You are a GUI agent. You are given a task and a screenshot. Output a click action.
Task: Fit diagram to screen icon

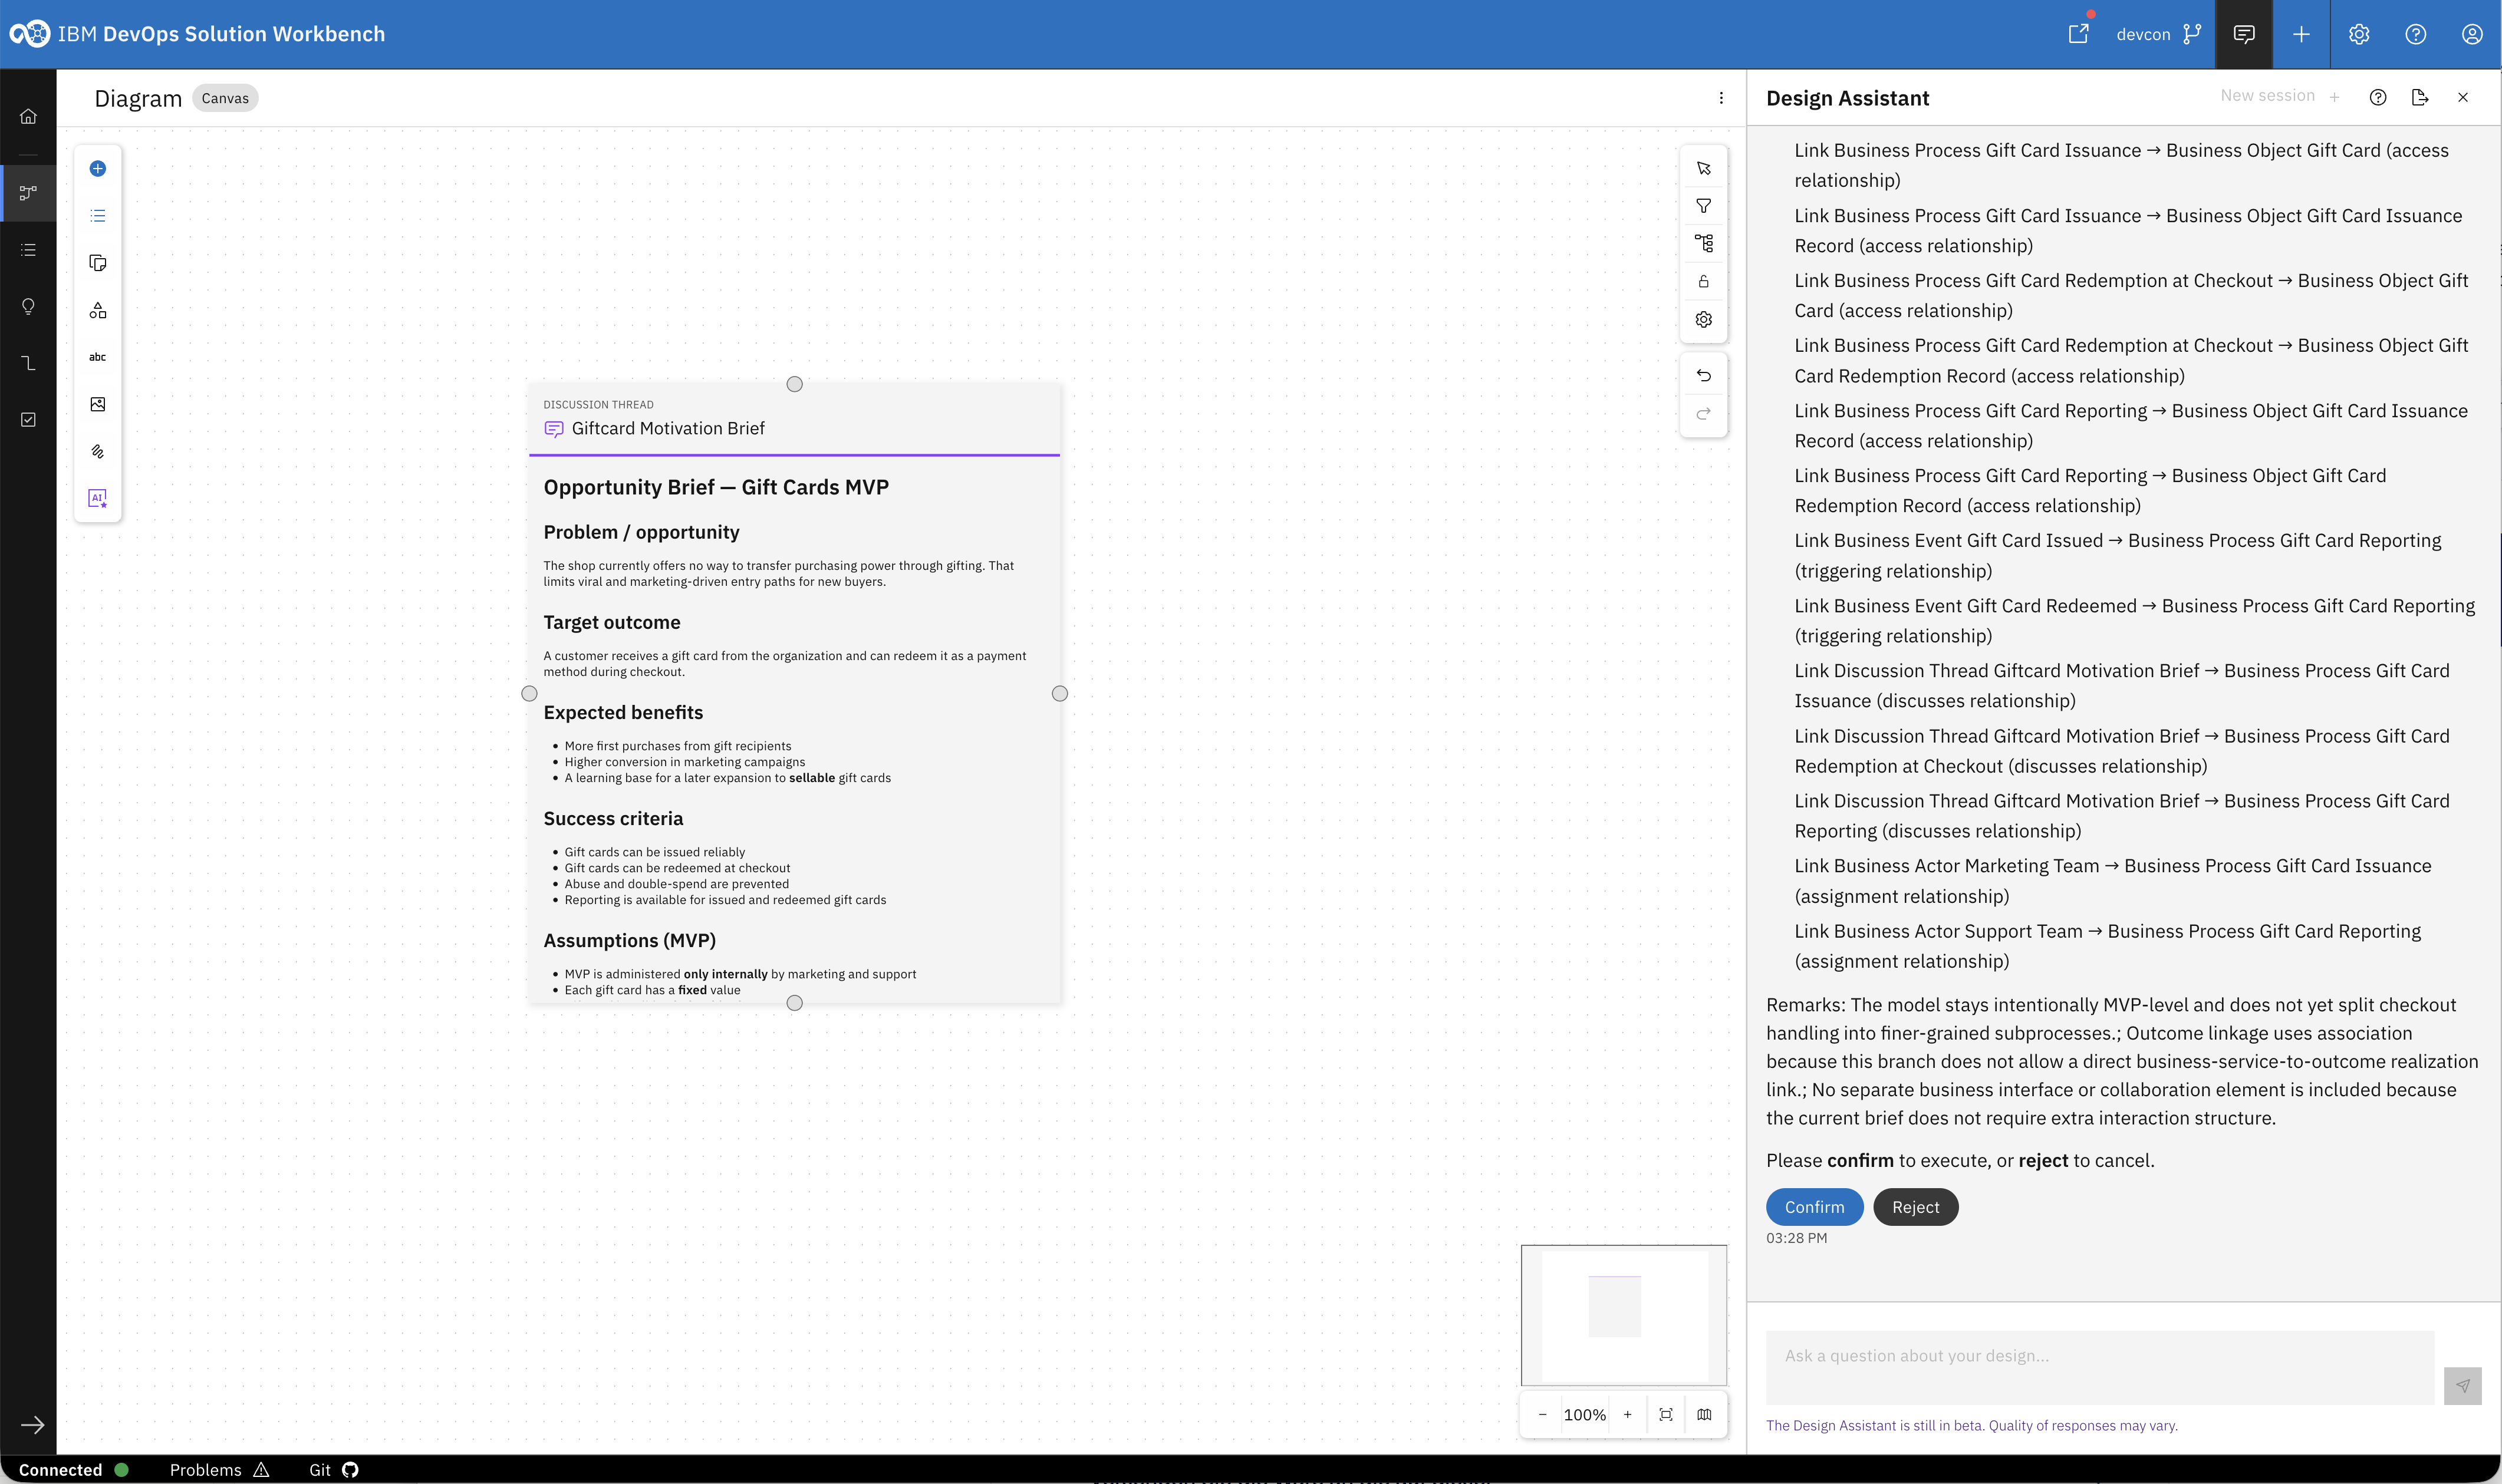(x=1666, y=1414)
